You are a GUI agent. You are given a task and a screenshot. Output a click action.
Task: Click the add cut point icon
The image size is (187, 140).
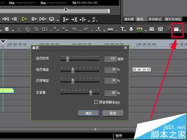(x=98, y=29)
